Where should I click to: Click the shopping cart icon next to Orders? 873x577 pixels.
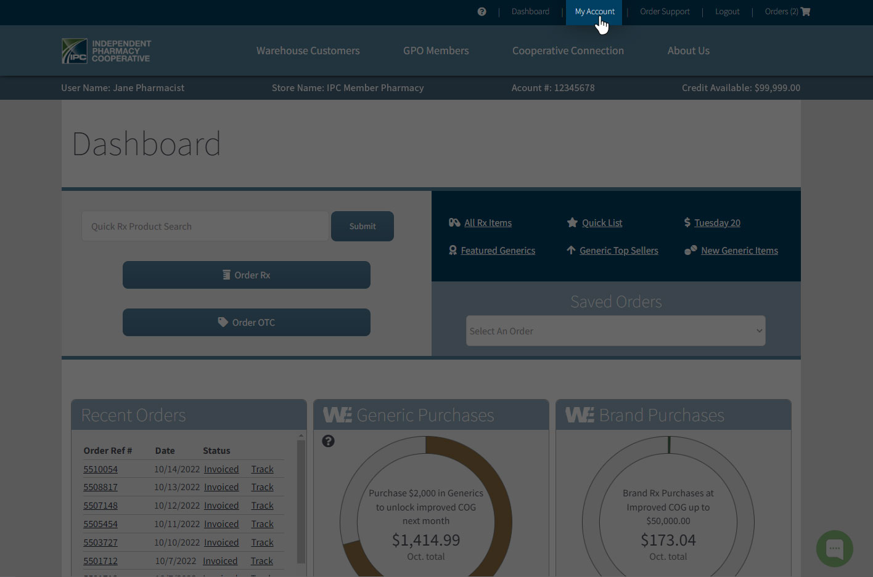click(805, 12)
